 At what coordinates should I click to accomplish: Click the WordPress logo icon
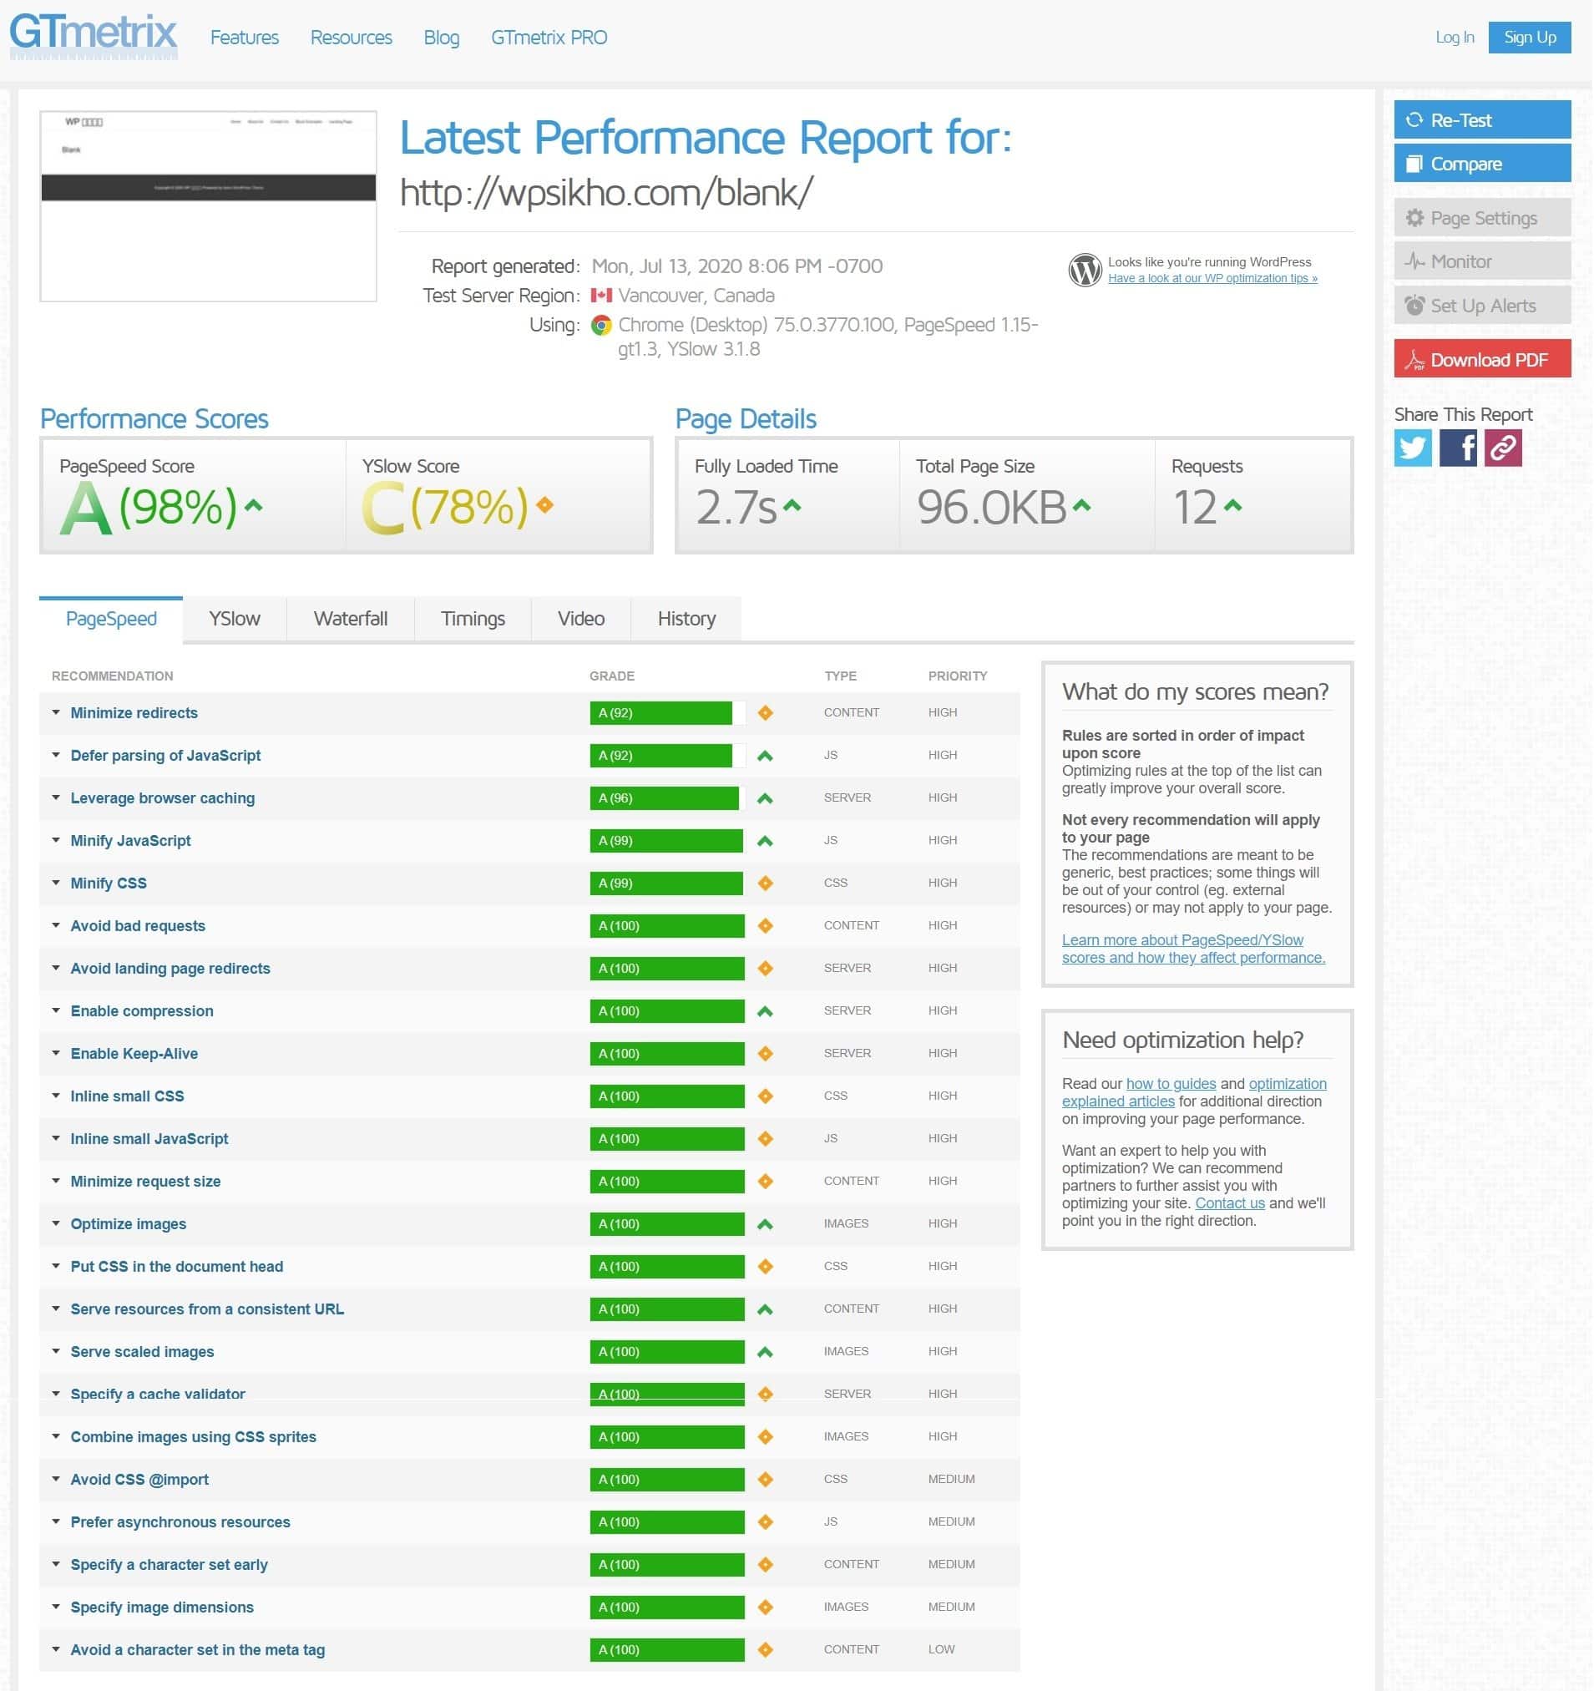1085,270
